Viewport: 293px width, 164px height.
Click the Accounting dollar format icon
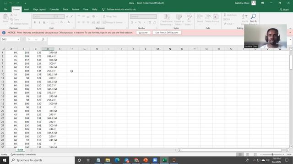tap(132, 22)
